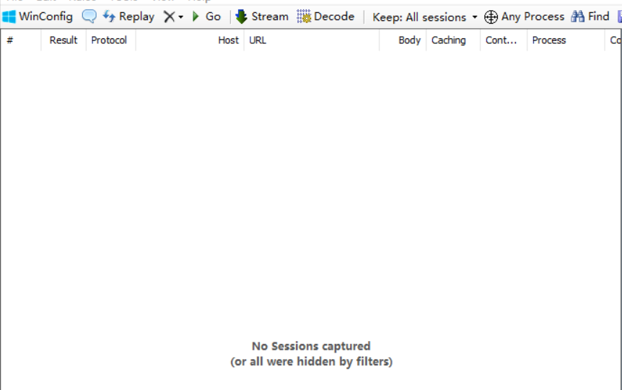622x390 pixels.
Task: Toggle Stream mode
Action: tap(262, 17)
